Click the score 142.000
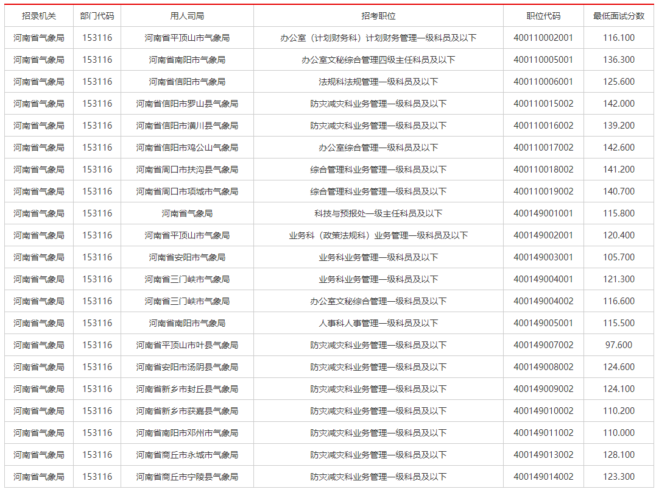The width and height of the screenshot is (659, 492). (x=619, y=104)
